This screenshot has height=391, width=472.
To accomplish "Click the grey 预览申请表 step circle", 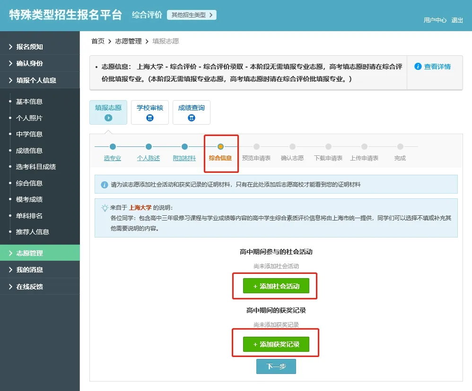I will (x=256, y=147).
